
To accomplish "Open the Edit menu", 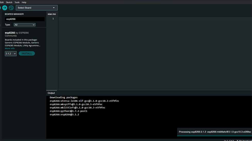I will 2,2.
